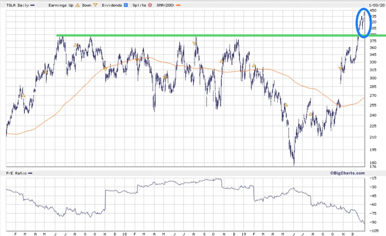Click the 210 price axis label
Image resolution: width=386 pixels, height=236 pixels.
pos(373,137)
